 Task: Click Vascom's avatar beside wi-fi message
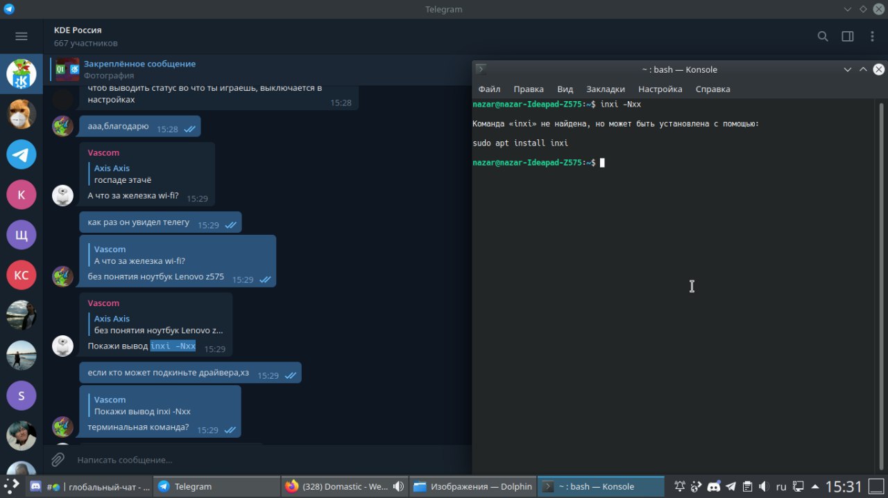tap(63, 196)
